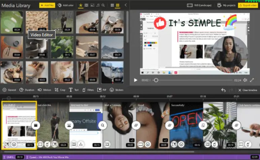This screenshot has width=260, height=160.
Task: Open media library search magnifier
Action: coord(103,5)
